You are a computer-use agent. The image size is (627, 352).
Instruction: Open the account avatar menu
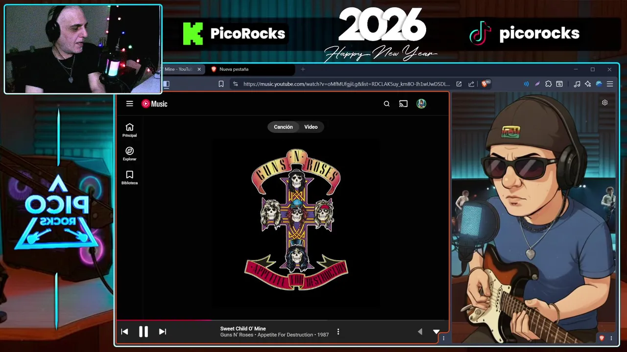tap(421, 104)
